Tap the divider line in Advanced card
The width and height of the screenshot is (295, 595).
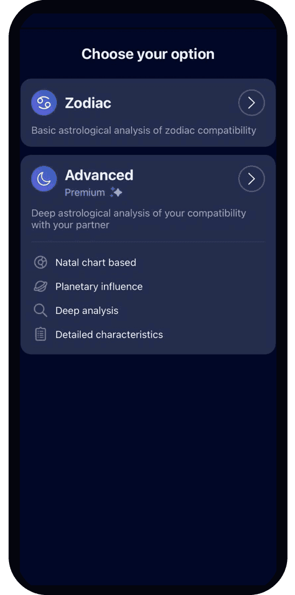click(x=148, y=242)
